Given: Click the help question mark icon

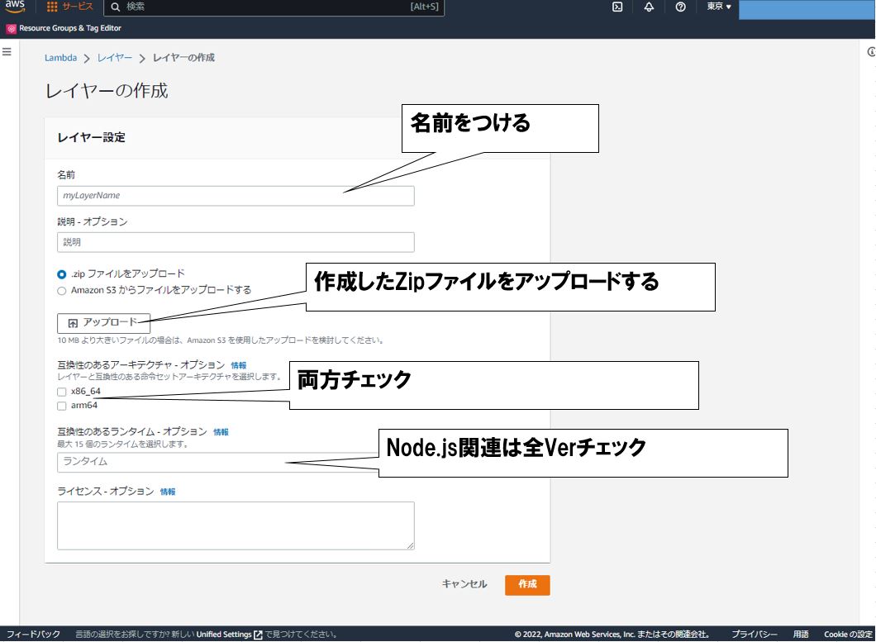Looking at the screenshot, I should point(678,7).
